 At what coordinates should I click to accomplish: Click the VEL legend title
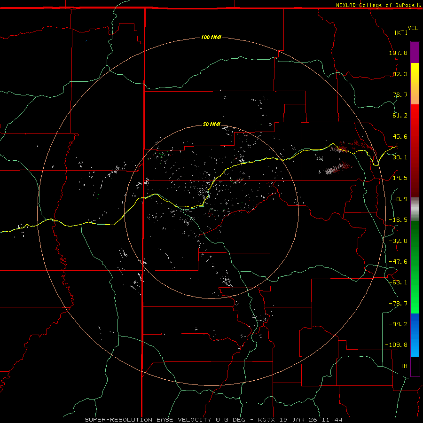coord(413,28)
